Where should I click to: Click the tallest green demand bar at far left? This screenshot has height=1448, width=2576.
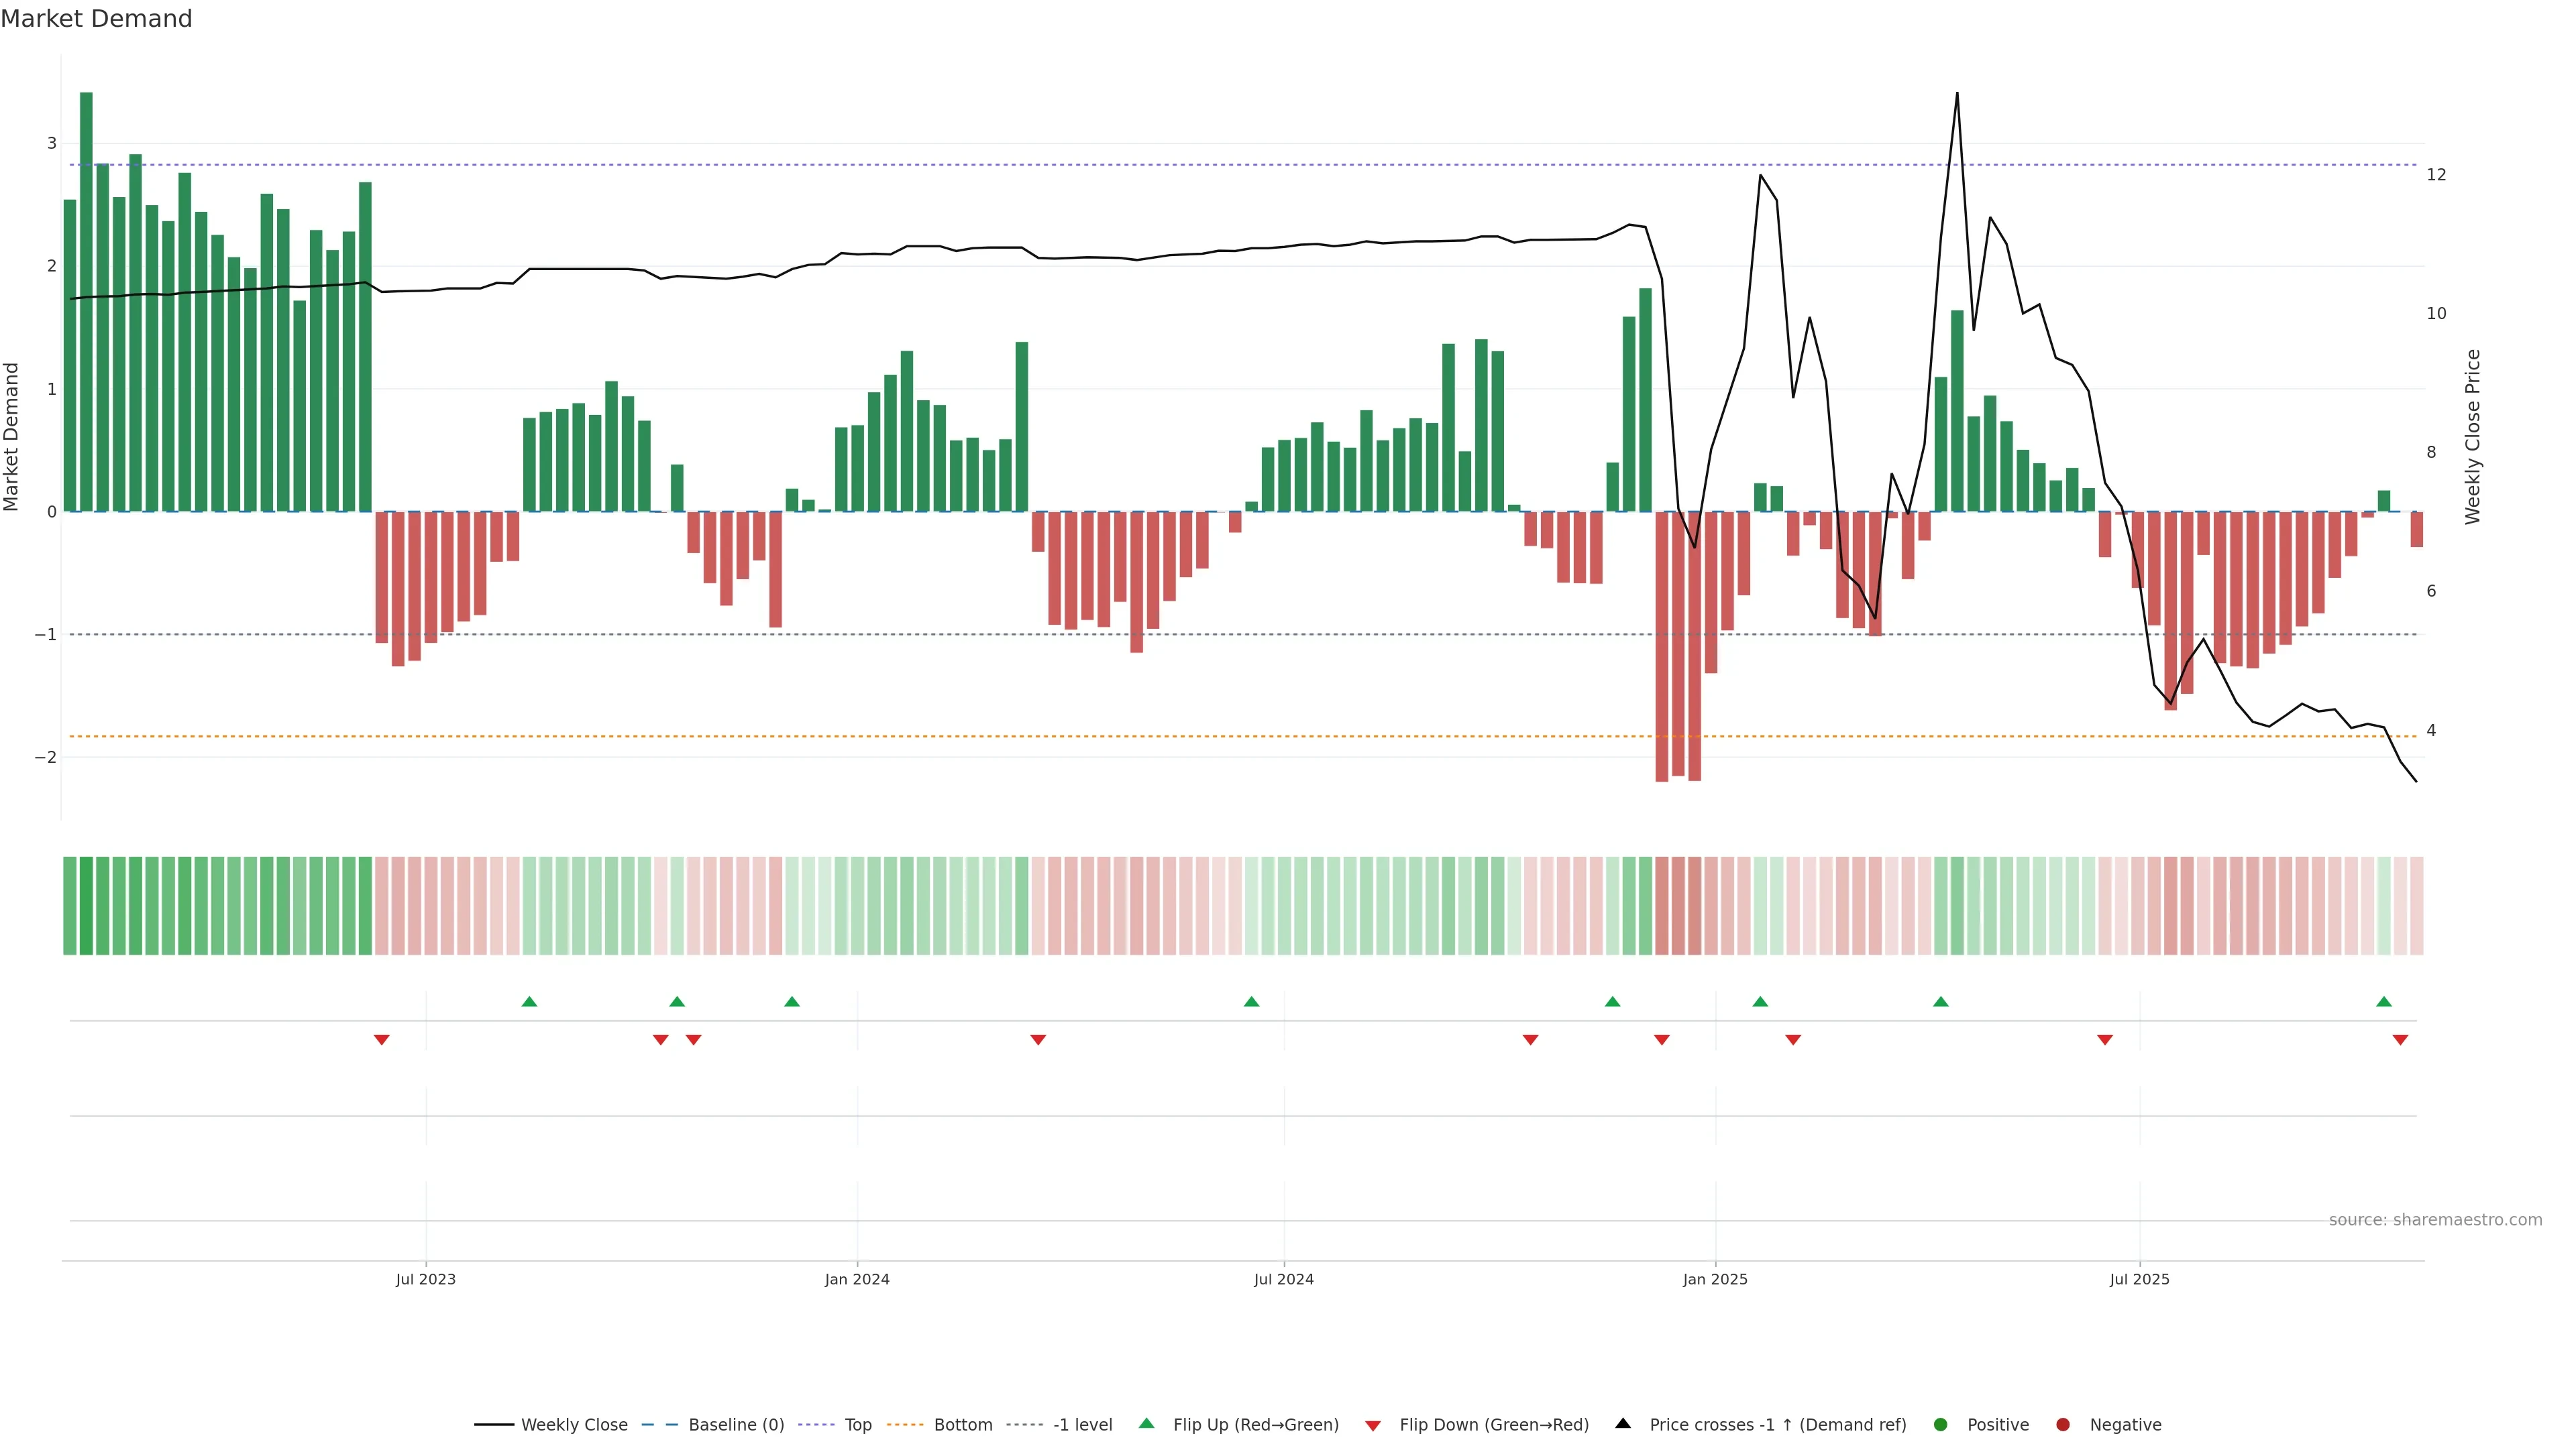pos(86,300)
